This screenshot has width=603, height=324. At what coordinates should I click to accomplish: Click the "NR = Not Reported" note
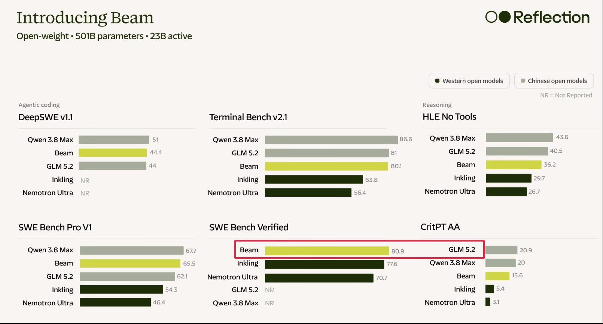(x=566, y=95)
